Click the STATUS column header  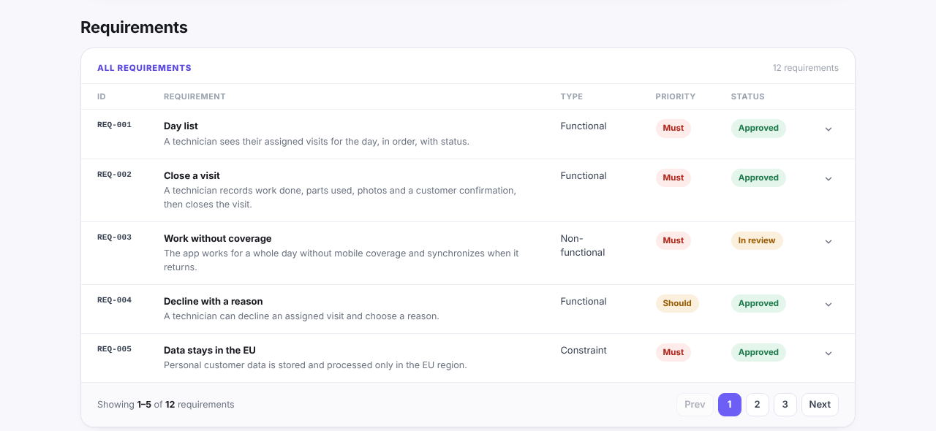748,96
